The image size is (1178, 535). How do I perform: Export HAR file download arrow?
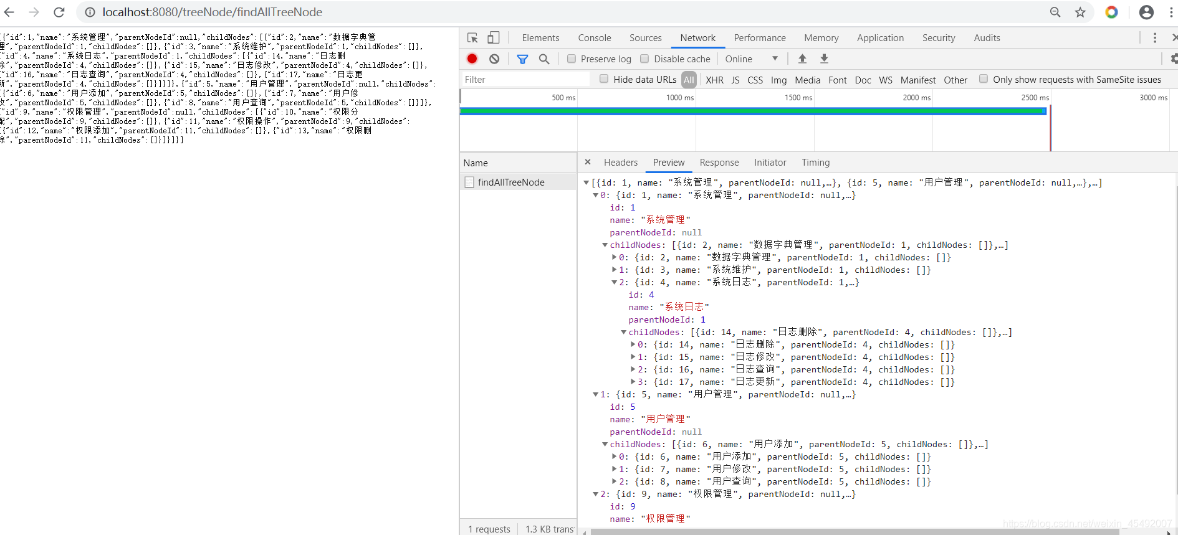(824, 59)
